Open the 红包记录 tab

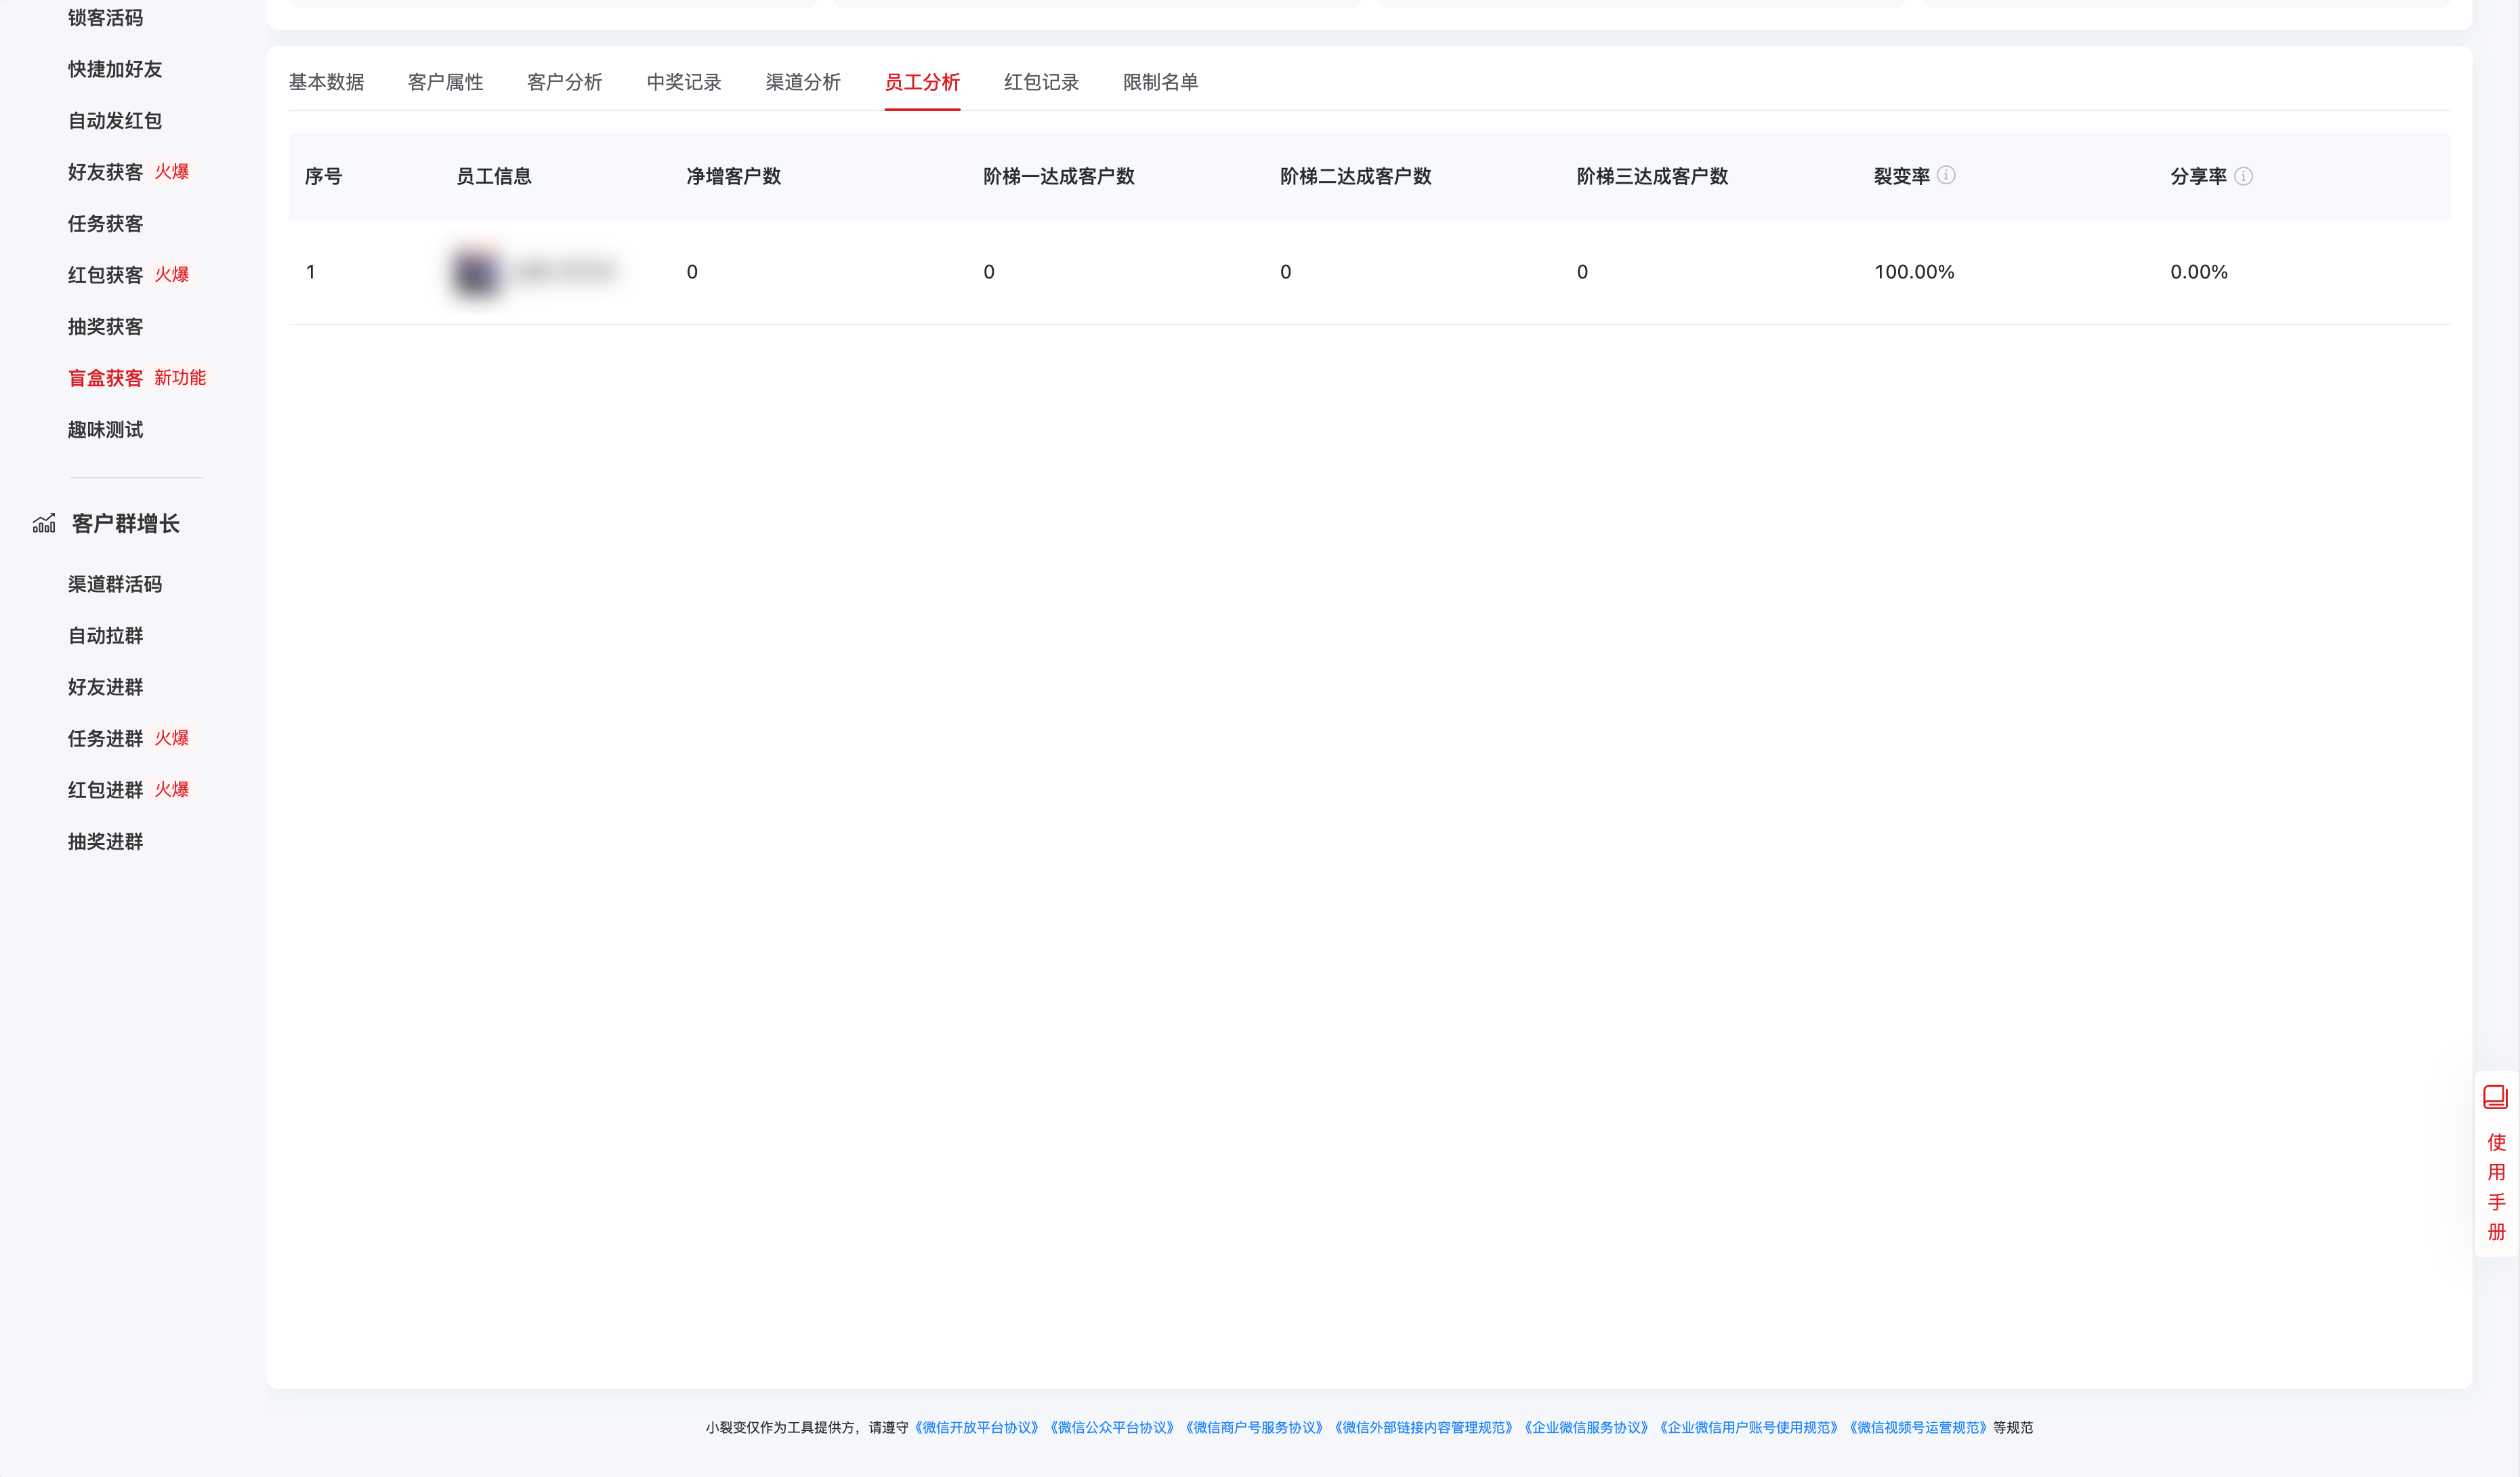(1041, 82)
